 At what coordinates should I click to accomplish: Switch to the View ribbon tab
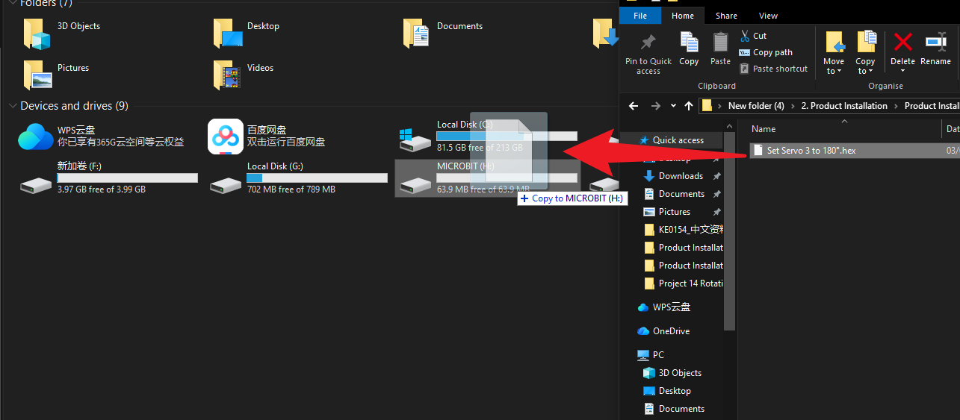768,16
